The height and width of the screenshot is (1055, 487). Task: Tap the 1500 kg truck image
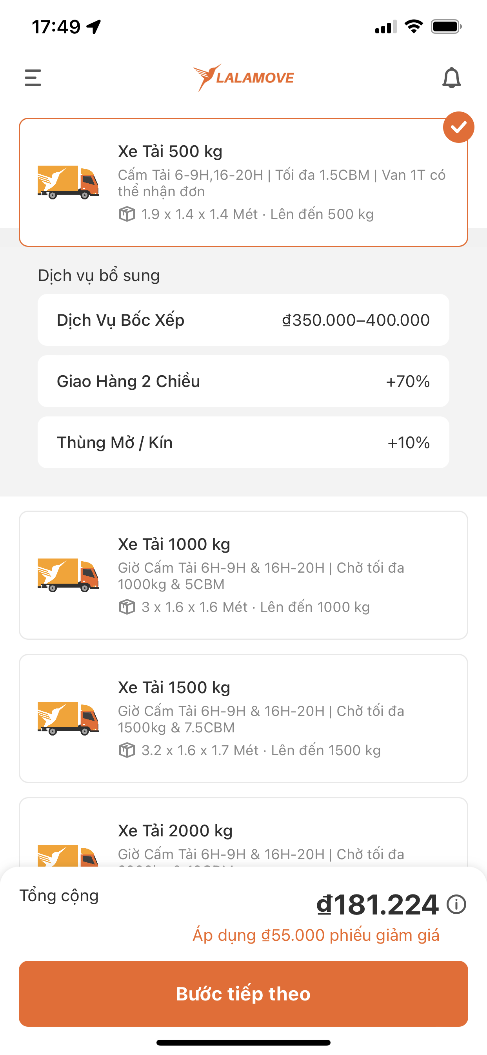point(68,718)
